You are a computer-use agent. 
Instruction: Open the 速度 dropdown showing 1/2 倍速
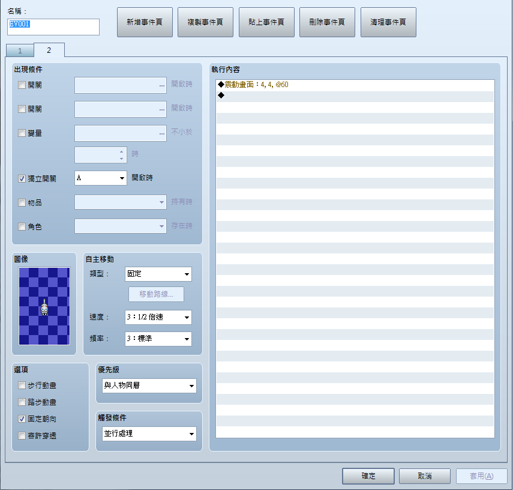click(x=158, y=318)
